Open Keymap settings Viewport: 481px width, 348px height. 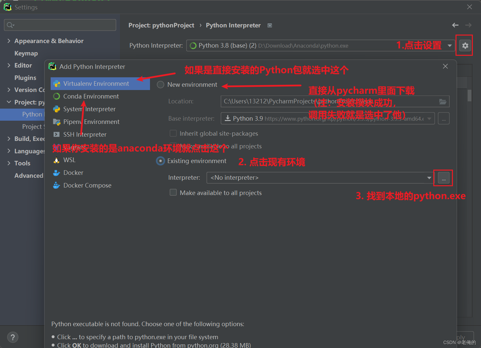pos(26,53)
